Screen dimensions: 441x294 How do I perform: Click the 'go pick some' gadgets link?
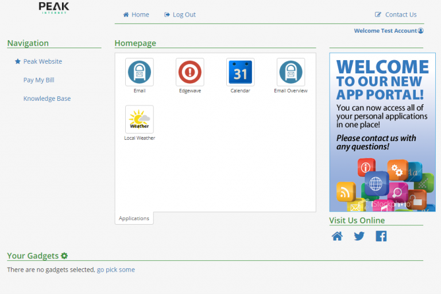(x=115, y=269)
